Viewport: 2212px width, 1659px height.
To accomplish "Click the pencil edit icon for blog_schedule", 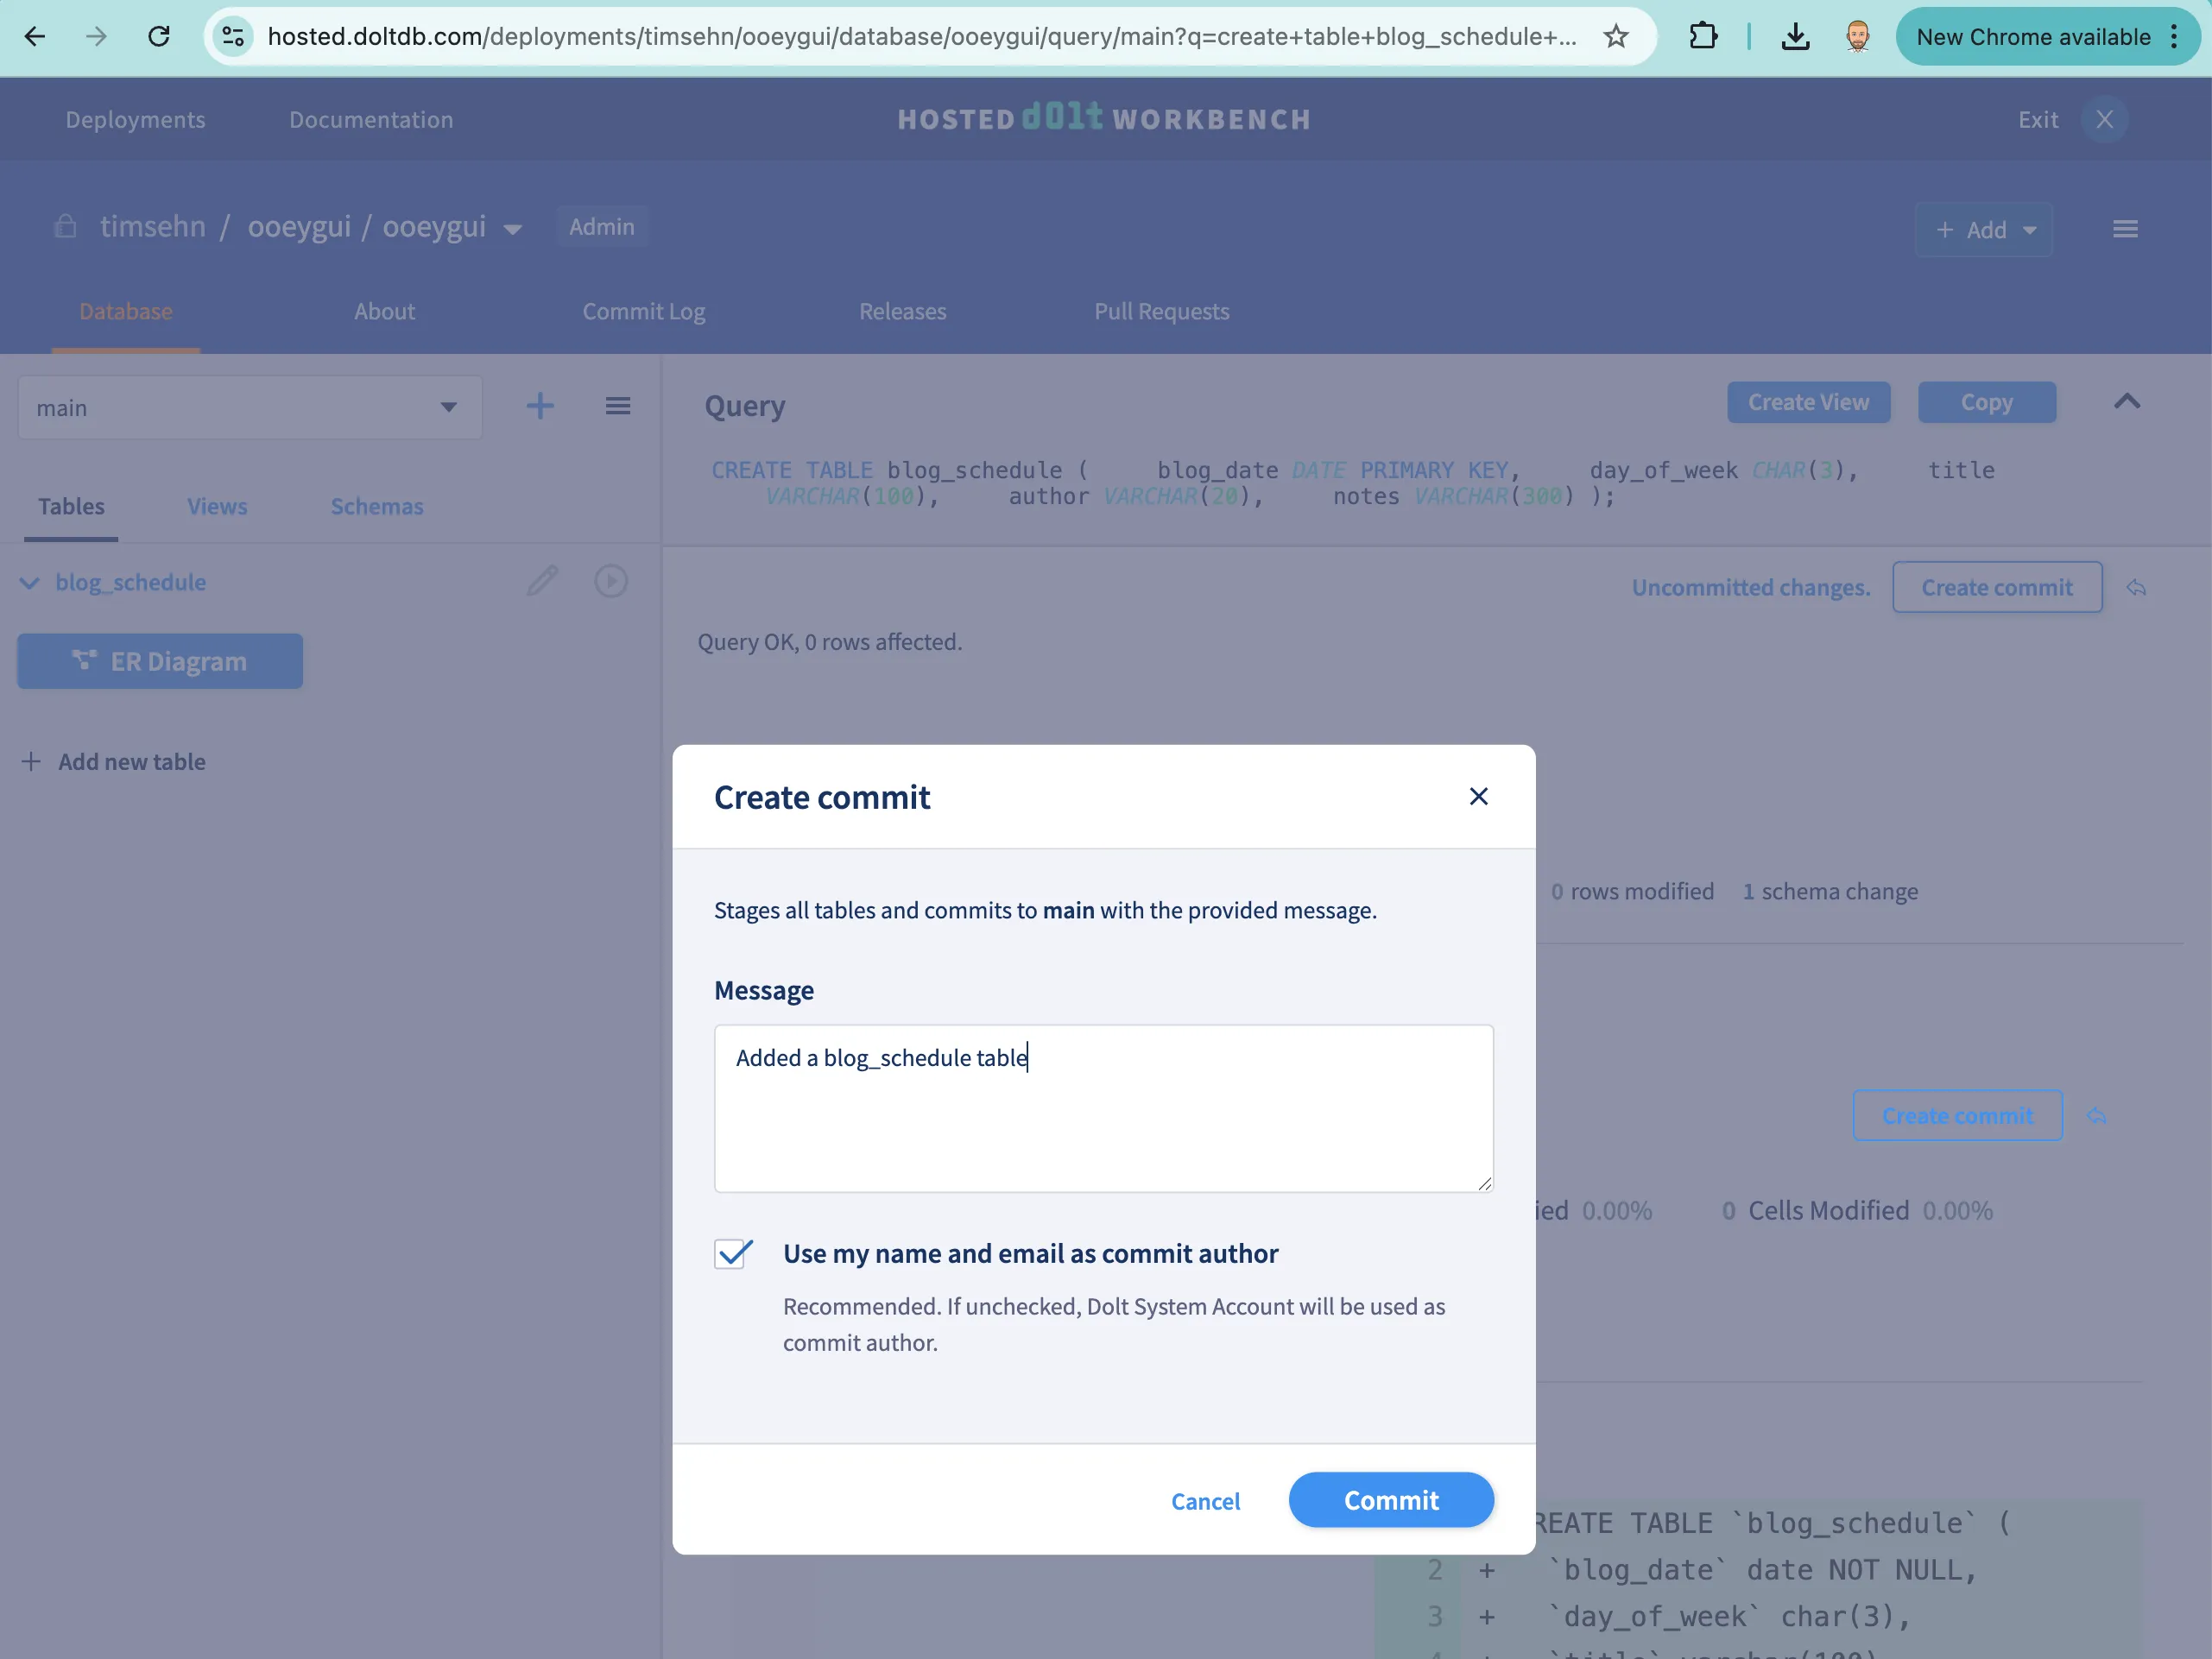I will pos(542,581).
